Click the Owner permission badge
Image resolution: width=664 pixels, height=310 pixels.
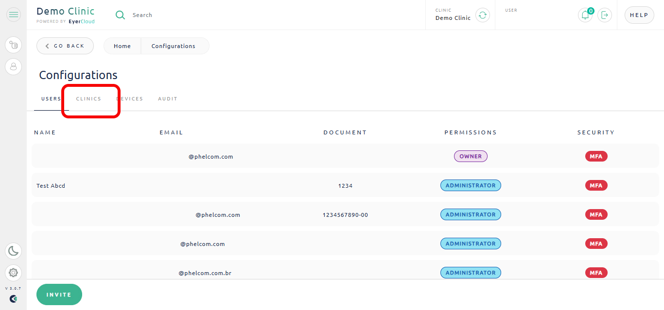tap(471, 156)
